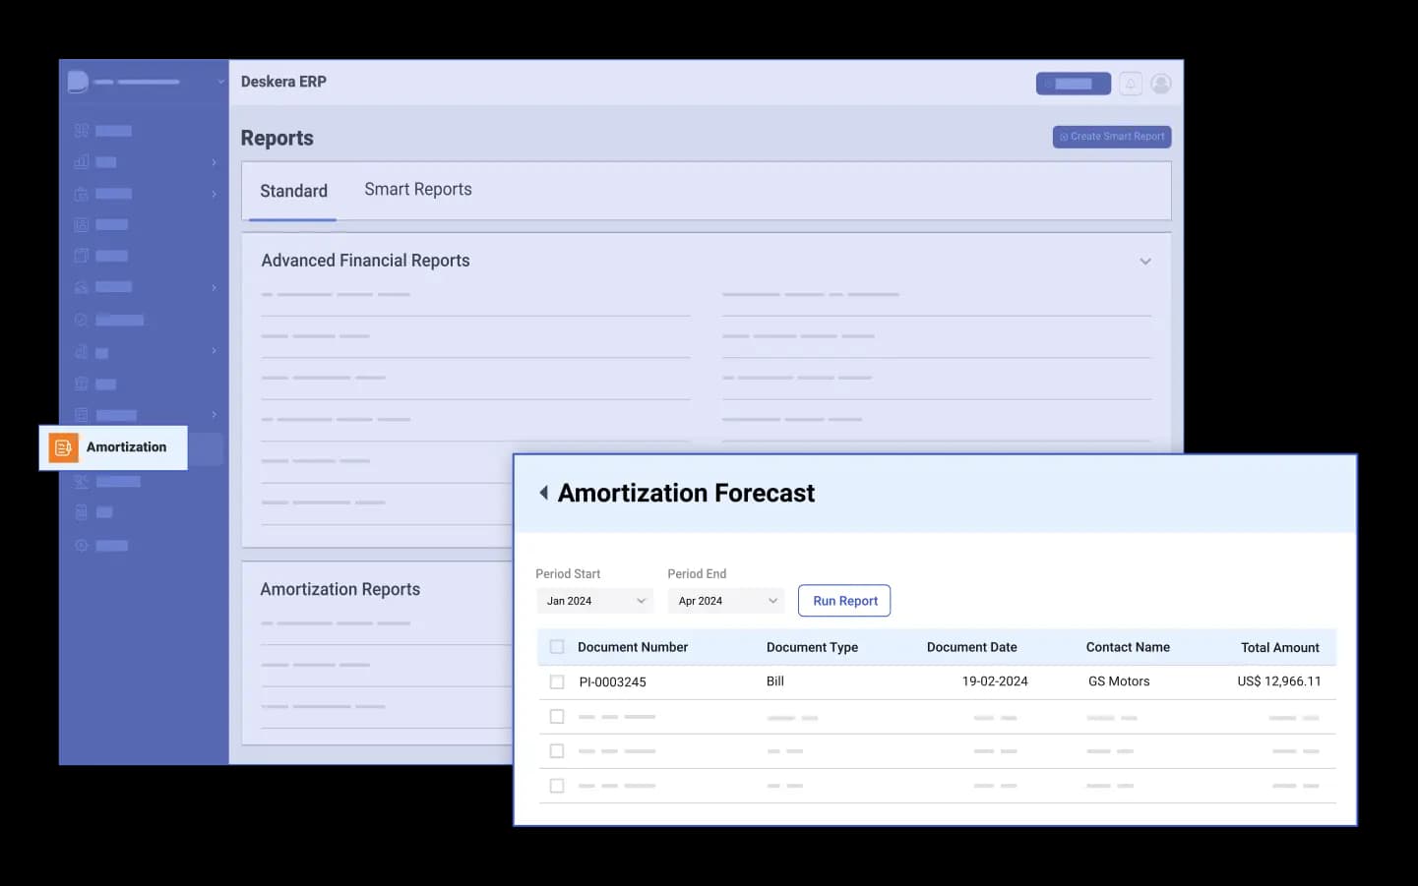The image size is (1418, 886).
Task: Select the Standard tab
Action: click(293, 191)
